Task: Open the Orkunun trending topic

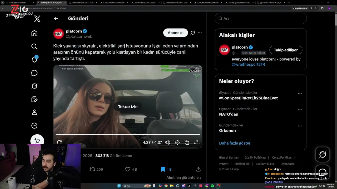Action: (227, 131)
